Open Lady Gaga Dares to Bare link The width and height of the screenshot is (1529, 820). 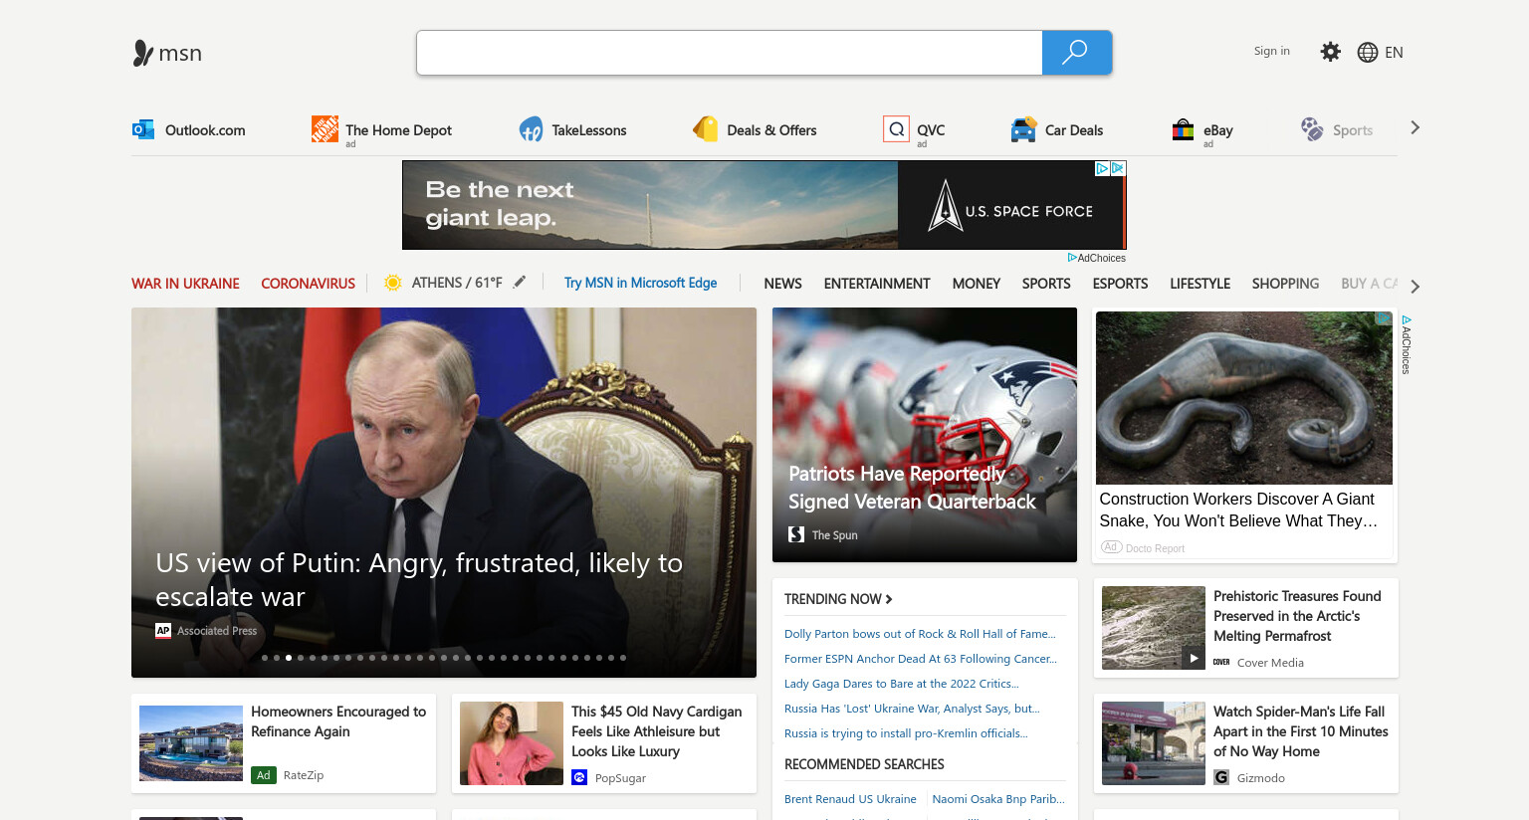click(x=902, y=684)
